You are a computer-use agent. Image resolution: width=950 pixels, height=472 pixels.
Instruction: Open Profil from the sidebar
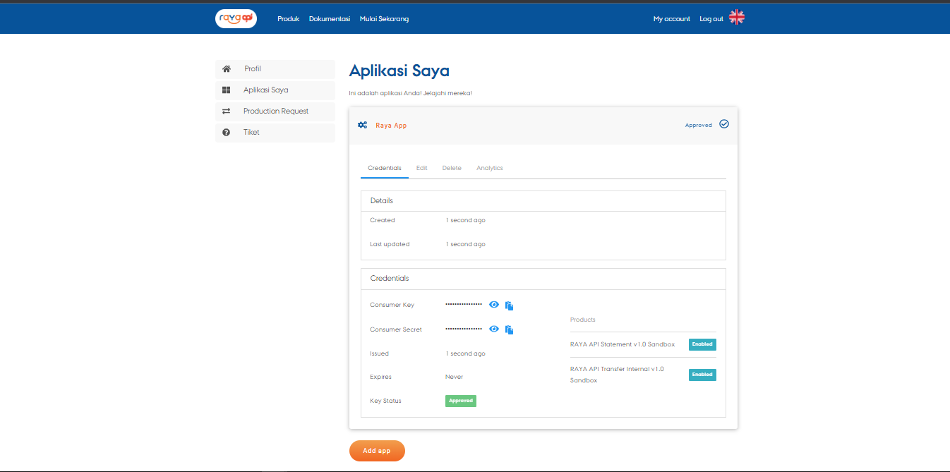pyautogui.click(x=253, y=69)
